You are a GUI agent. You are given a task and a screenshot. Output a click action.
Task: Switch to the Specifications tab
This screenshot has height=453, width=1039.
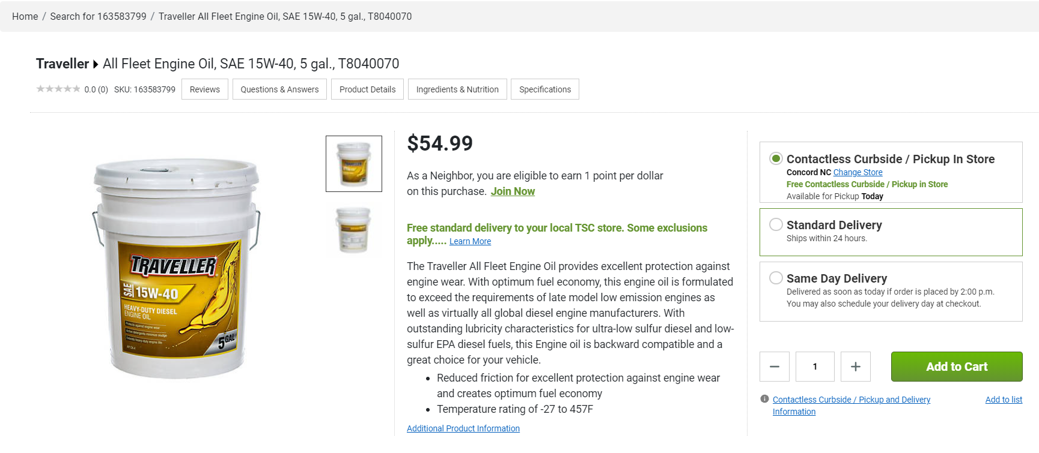tap(544, 89)
